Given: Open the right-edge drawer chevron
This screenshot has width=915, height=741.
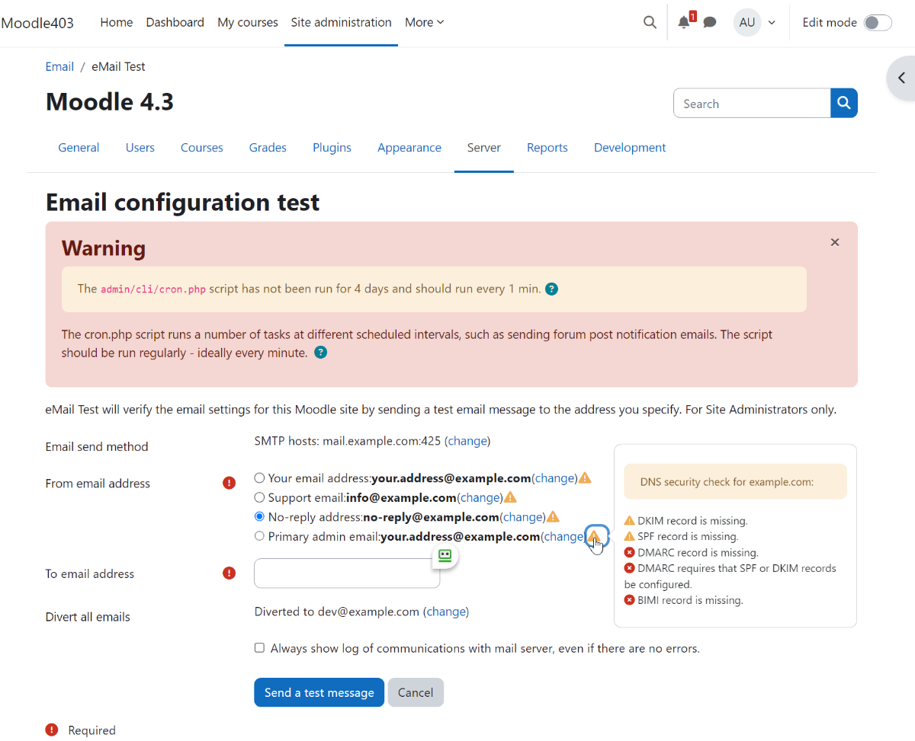Looking at the screenshot, I should [902, 78].
